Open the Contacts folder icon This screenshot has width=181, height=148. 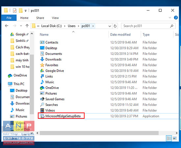tap(42, 42)
